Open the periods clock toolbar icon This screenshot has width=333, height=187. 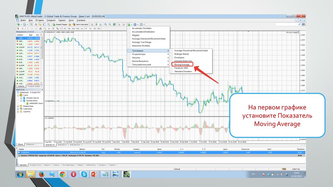135,24
